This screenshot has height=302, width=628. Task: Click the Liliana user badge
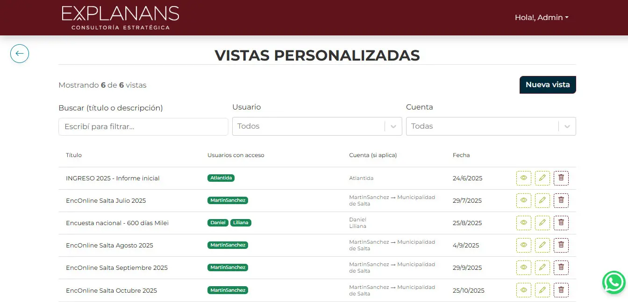[241, 223]
